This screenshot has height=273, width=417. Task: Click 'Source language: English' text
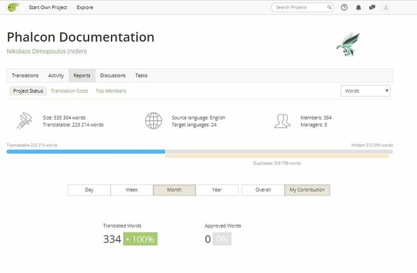pyautogui.click(x=198, y=118)
